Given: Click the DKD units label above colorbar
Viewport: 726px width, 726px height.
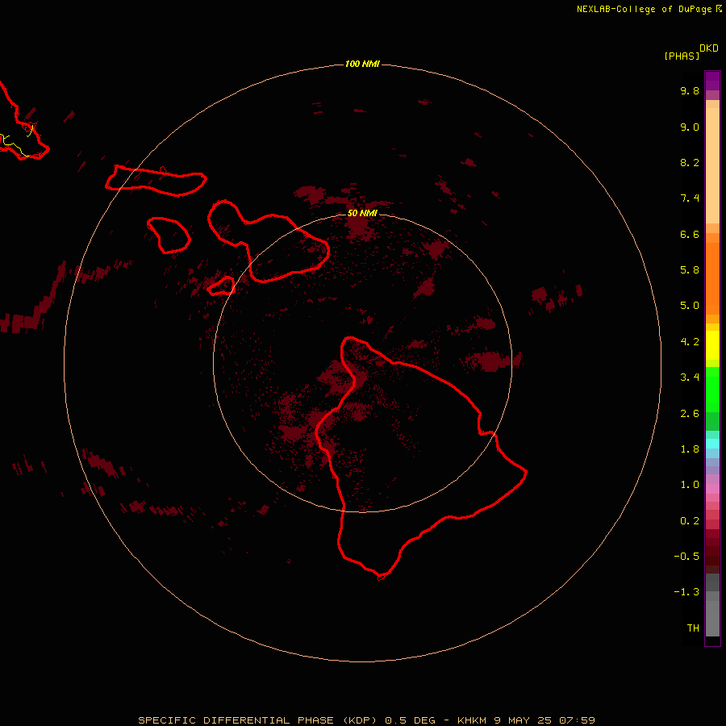Looking at the screenshot, I should (709, 48).
